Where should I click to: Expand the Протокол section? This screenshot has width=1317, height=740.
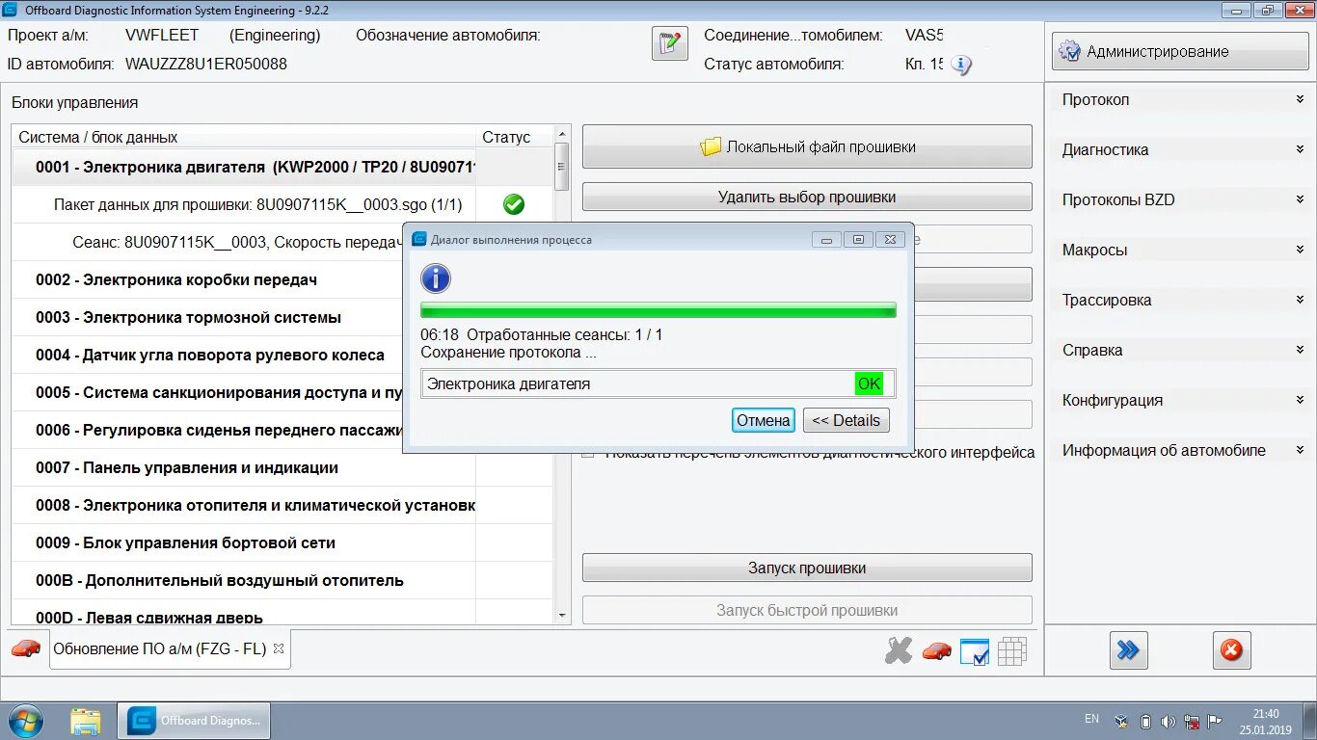(1179, 100)
